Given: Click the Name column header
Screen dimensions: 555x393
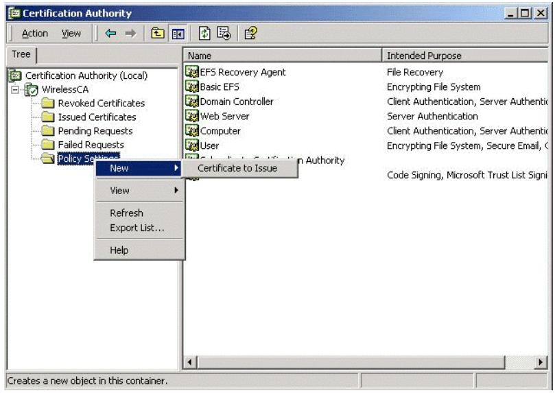Looking at the screenshot, I should (283, 56).
